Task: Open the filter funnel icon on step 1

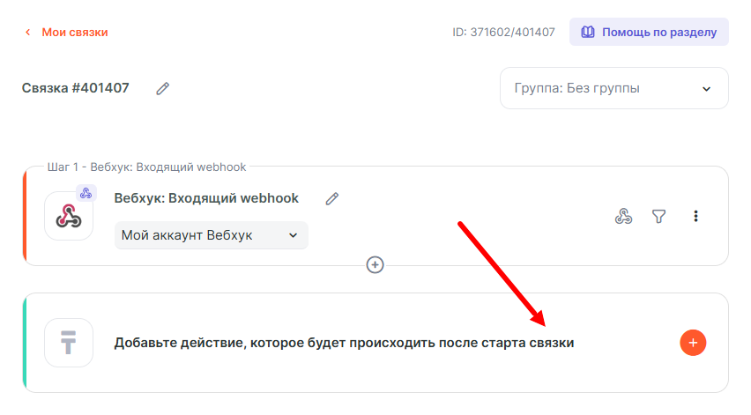Action: tap(658, 216)
